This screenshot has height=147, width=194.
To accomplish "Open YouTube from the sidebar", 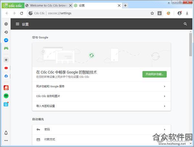I will click(6, 68).
